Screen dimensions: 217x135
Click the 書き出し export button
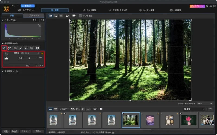pyautogui.click(x=28, y=6)
